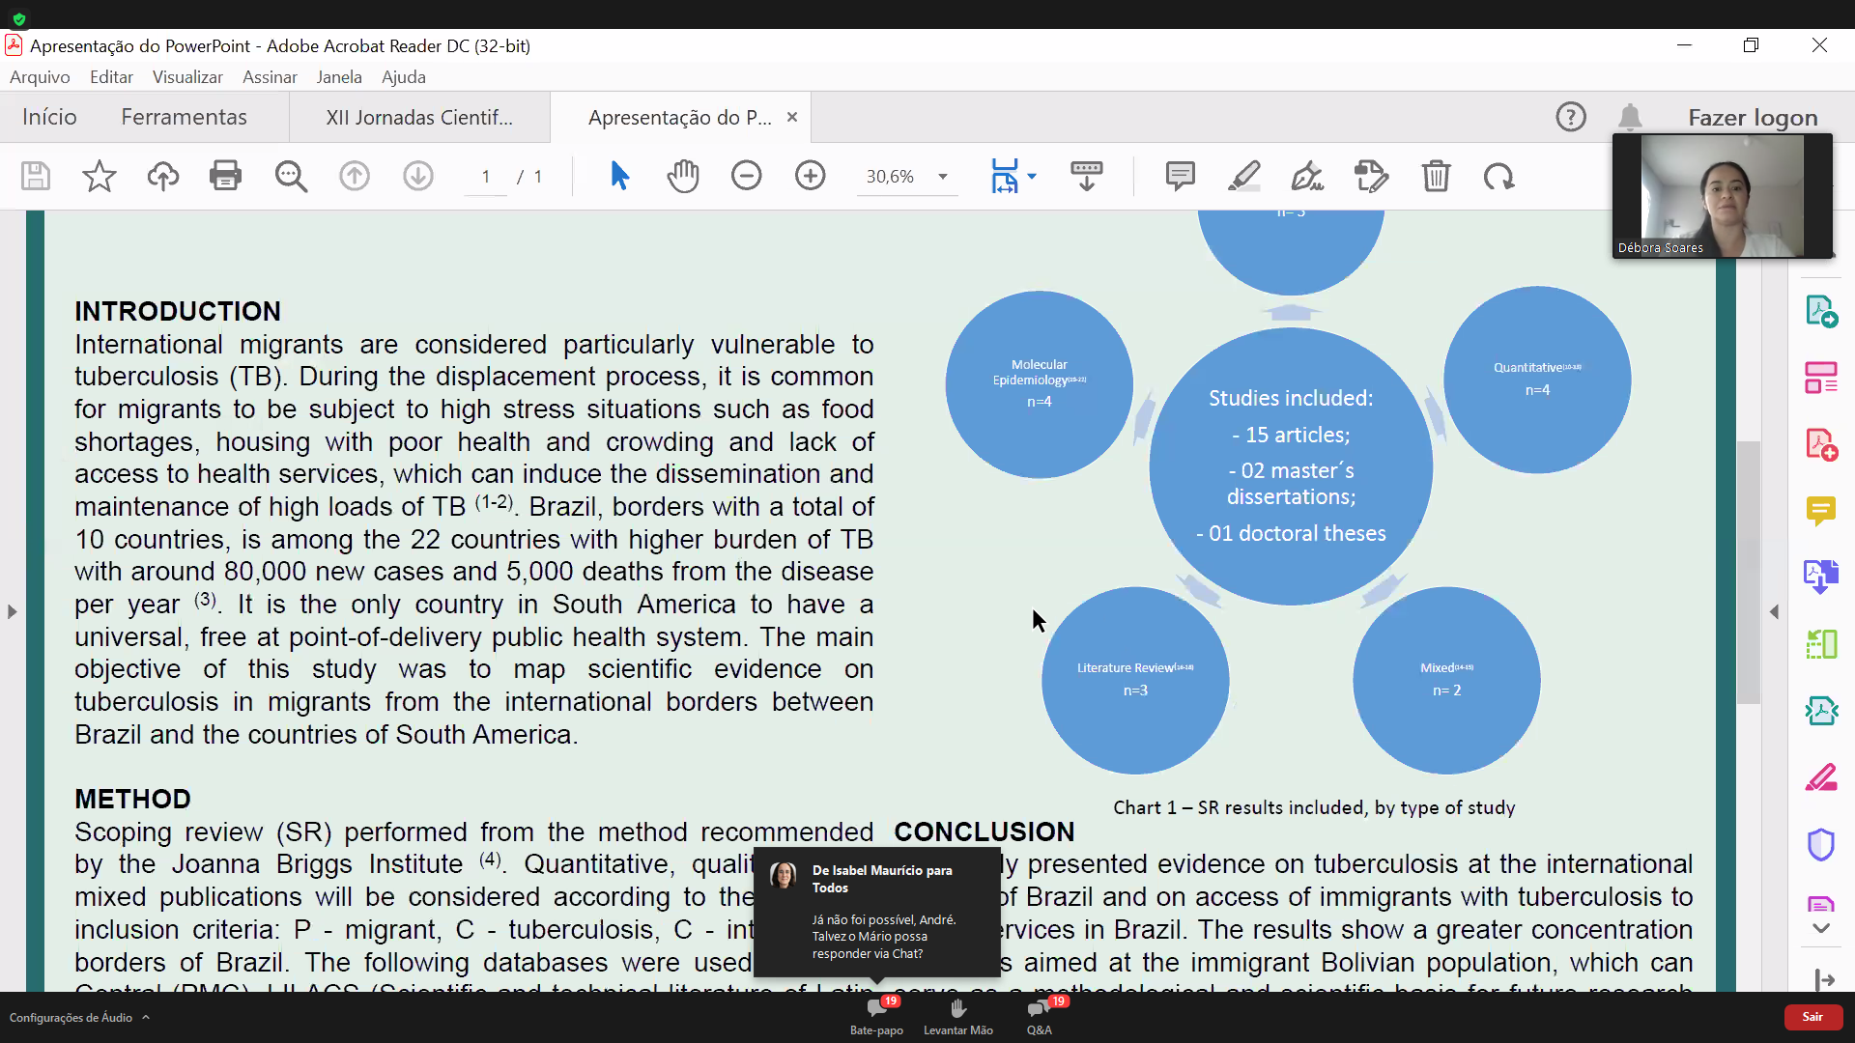
Task: Click the vertical document scrollbar
Action: [1748, 572]
